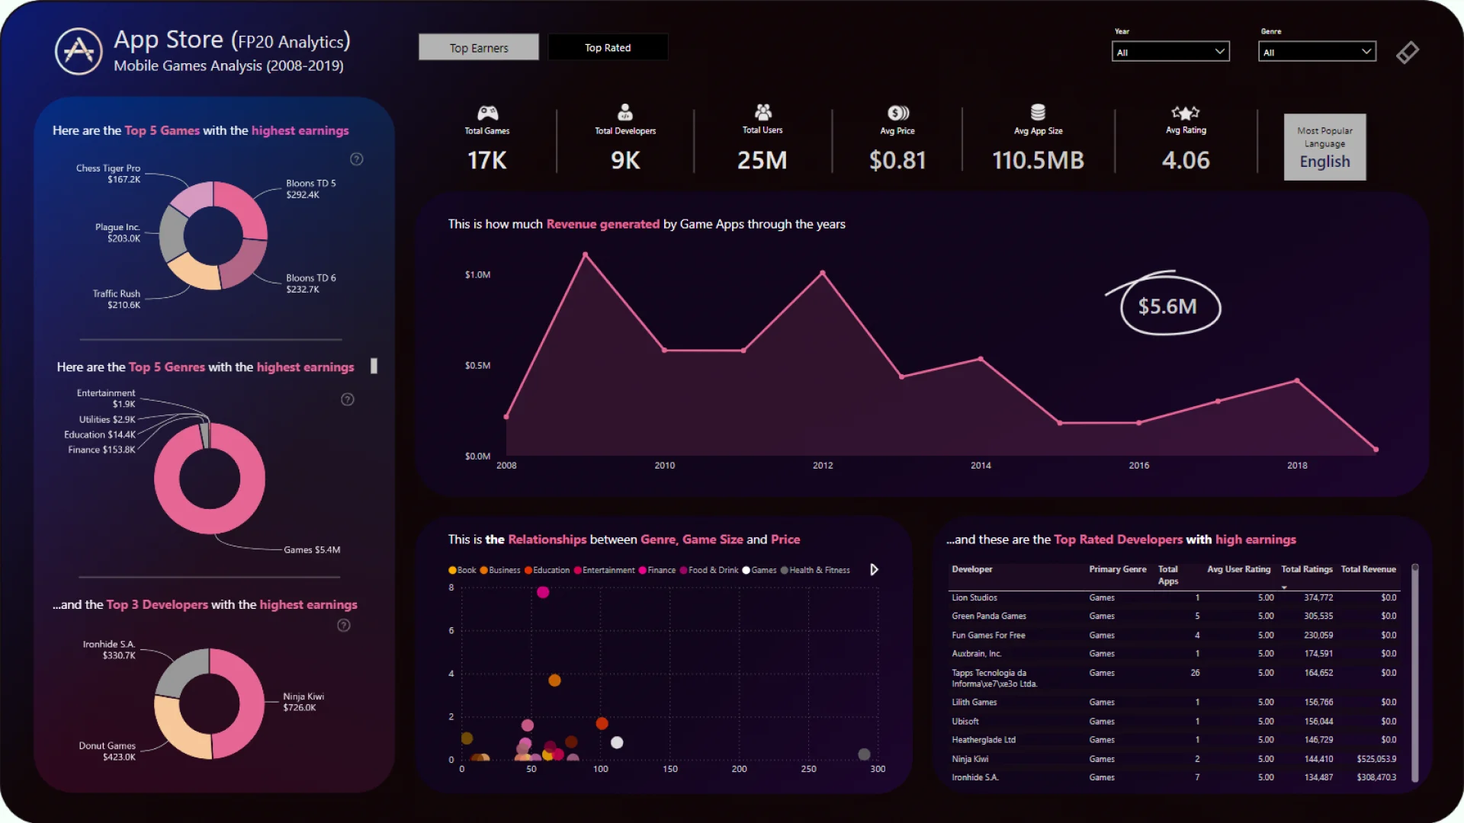Click the Auxbrain, Inc. row
This screenshot has height=823, width=1464.
1174,653
